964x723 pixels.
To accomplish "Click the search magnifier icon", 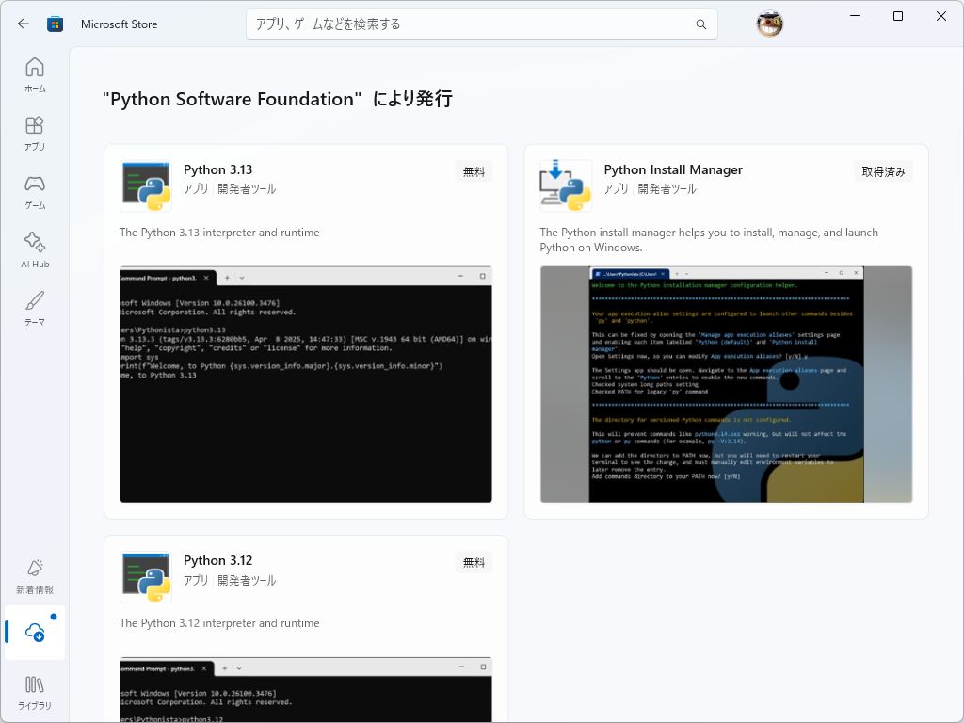I will coord(700,24).
